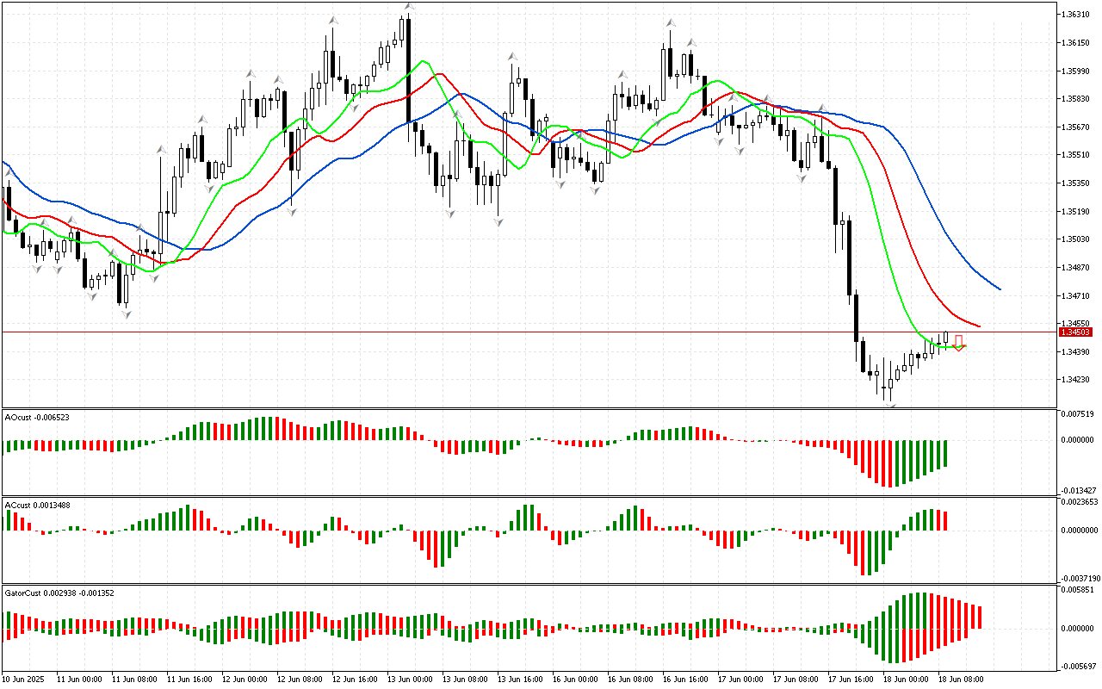Click the large black candle at 13 Jun 00:00
This screenshot has width=1102, height=689.
409,69
